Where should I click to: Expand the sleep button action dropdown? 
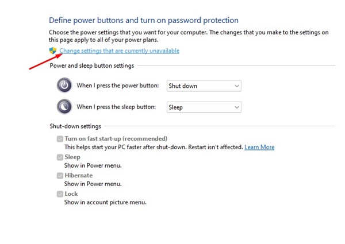coord(204,107)
